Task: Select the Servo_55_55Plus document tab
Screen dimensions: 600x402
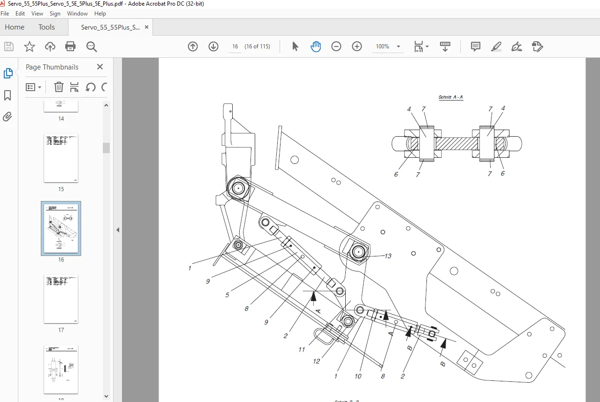Action: [110, 27]
